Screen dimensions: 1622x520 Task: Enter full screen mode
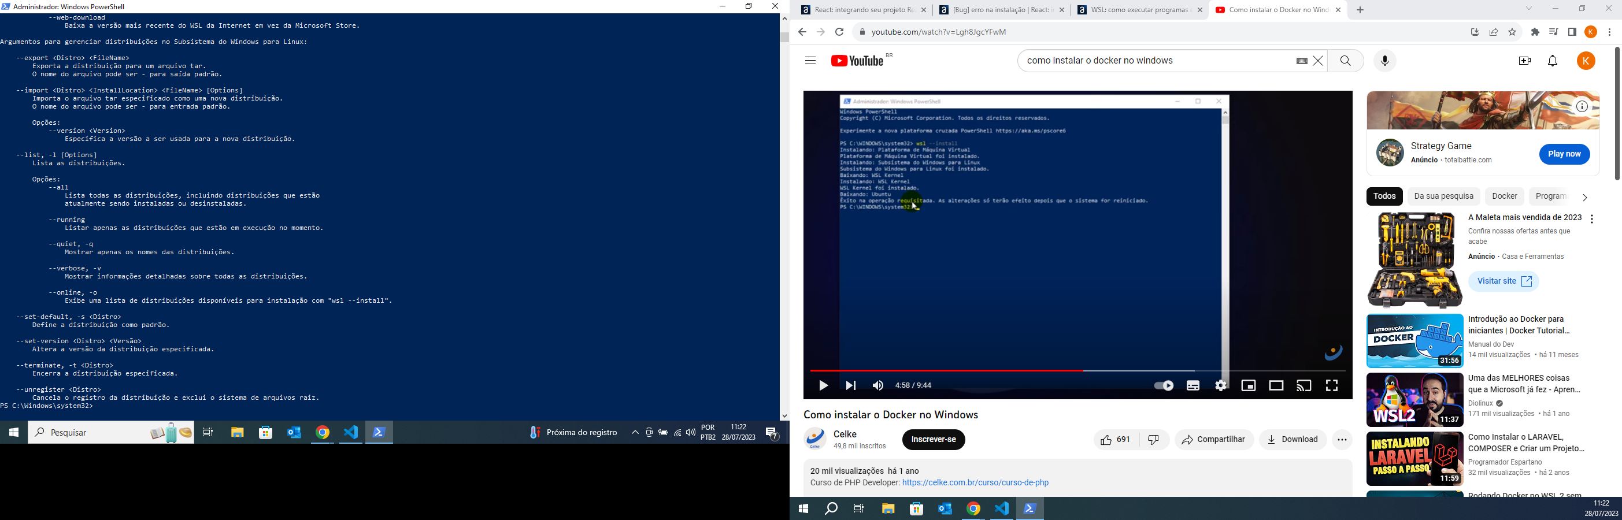(x=1332, y=385)
